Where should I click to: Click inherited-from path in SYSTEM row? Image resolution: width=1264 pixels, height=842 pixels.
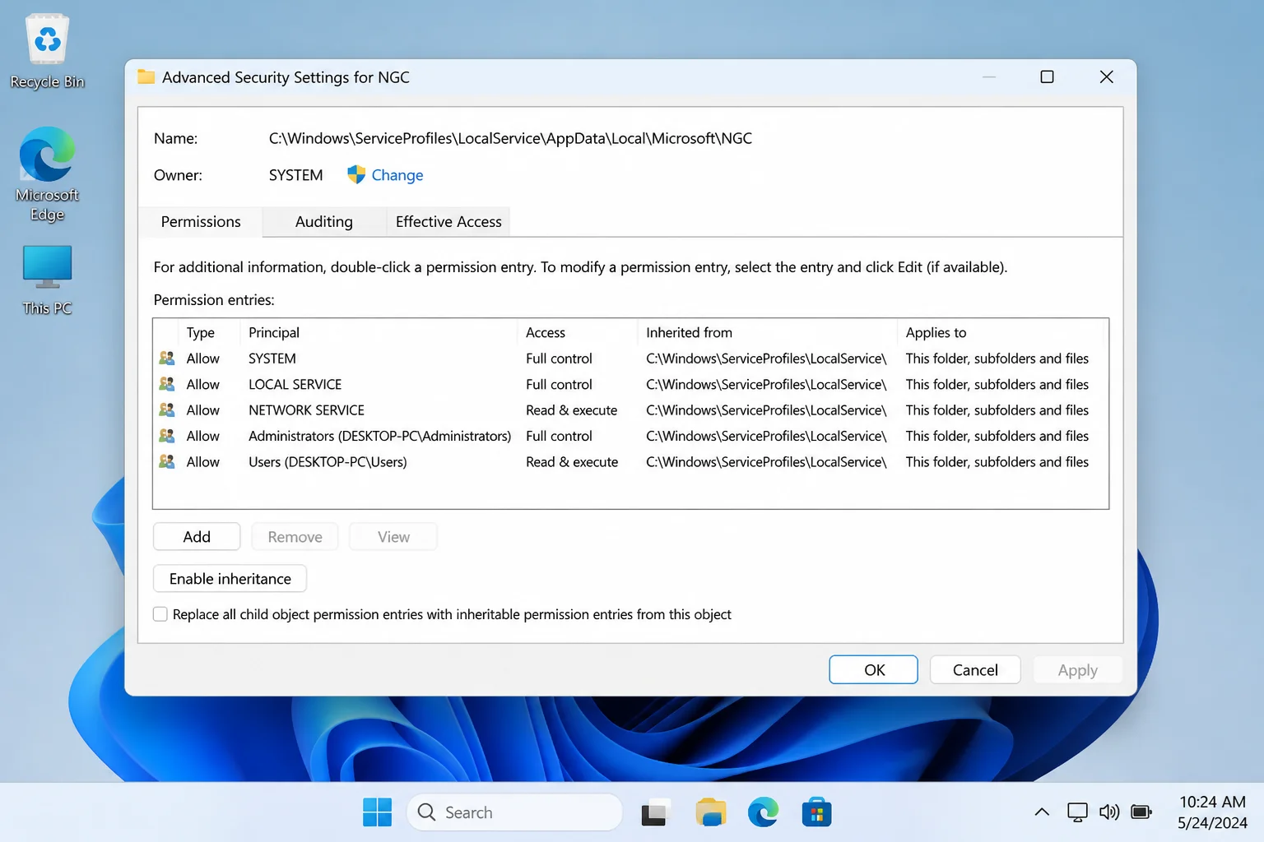(766, 359)
